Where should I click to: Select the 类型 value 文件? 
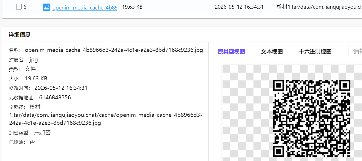(30, 69)
